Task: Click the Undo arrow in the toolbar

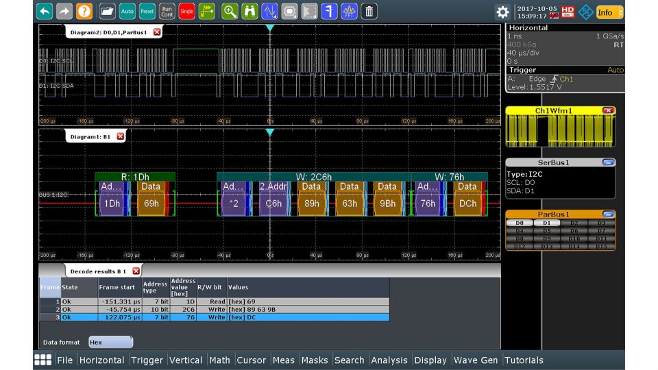Action: [x=45, y=12]
